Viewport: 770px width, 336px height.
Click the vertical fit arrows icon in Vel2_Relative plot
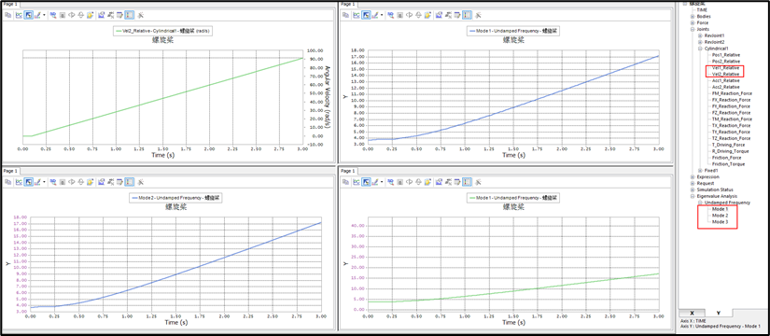click(80, 15)
